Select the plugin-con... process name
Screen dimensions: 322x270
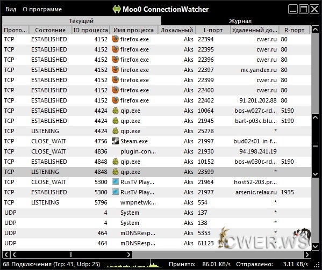[x=138, y=151]
